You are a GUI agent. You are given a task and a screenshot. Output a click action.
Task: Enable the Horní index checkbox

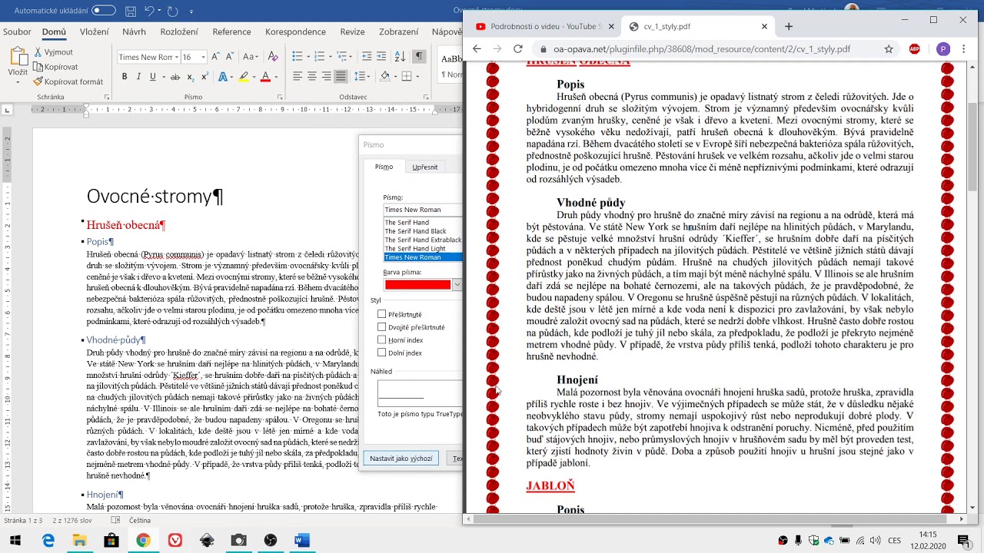pos(382,340)
